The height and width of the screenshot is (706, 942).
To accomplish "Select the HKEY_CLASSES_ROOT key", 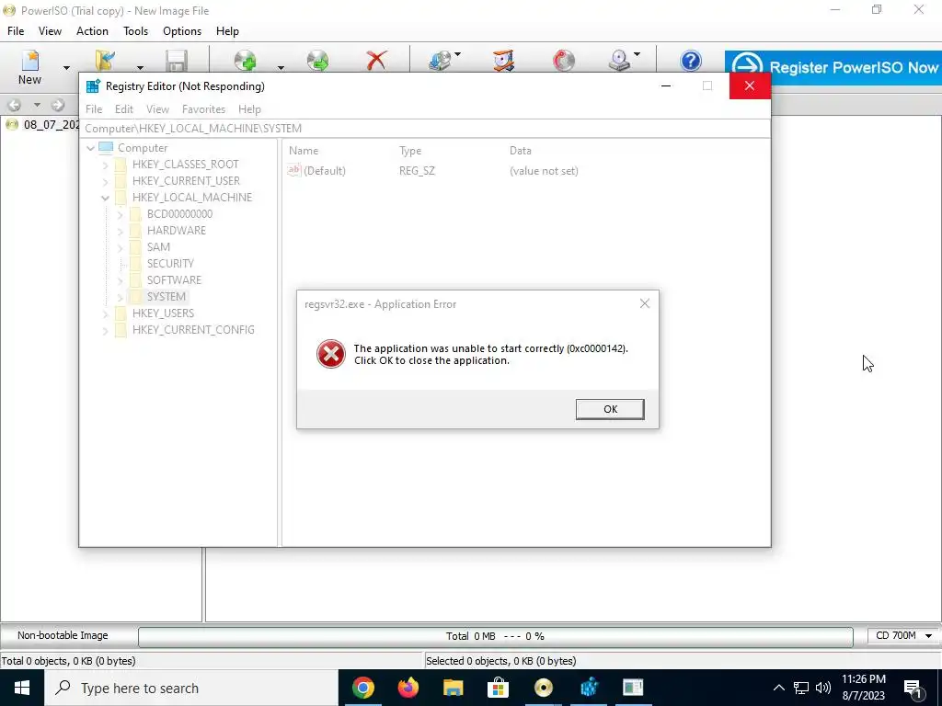I will [x=186, y=165].
